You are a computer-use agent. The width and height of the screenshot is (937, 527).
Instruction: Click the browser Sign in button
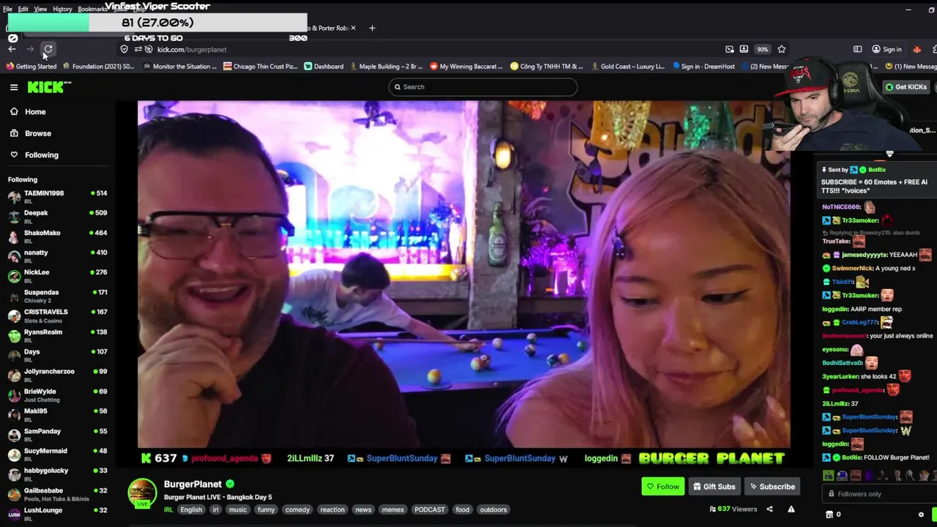coord(886,49)
